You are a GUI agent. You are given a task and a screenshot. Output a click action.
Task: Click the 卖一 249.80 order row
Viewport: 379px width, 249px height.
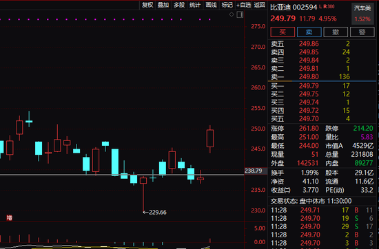click(x=322, y=77)
